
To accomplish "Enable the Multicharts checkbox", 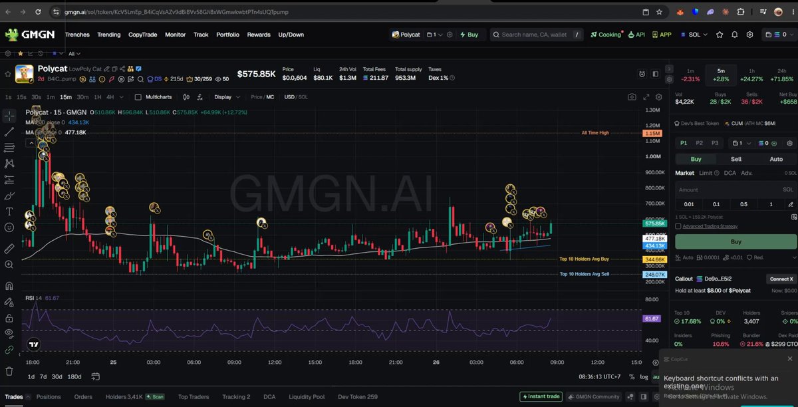I will coord(138,97).
